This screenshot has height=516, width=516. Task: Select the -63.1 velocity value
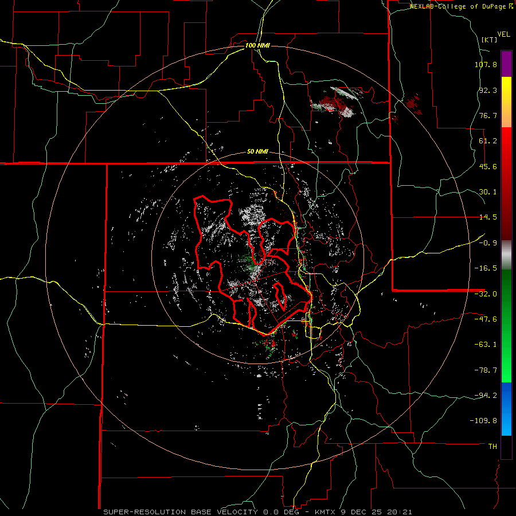point(486,345)
